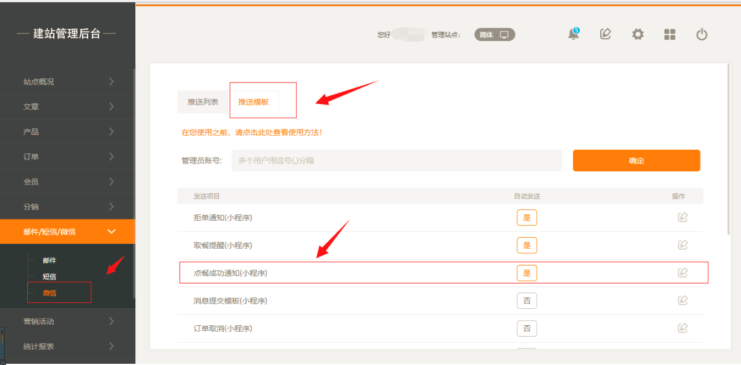
Task: Click the 管理员账号 input field
Action: tap(396, 160)
